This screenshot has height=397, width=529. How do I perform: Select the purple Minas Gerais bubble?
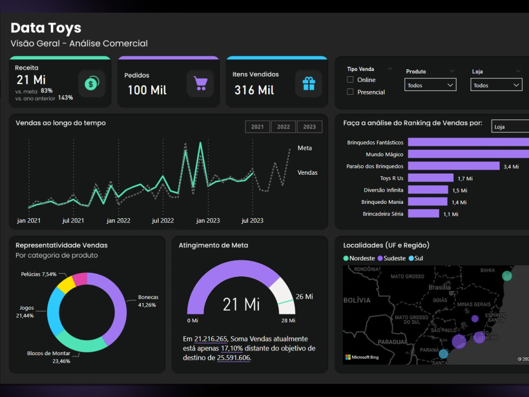475,318
